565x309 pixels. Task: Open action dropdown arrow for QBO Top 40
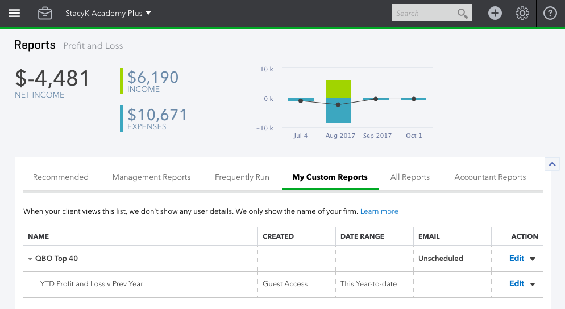point(533,259)
